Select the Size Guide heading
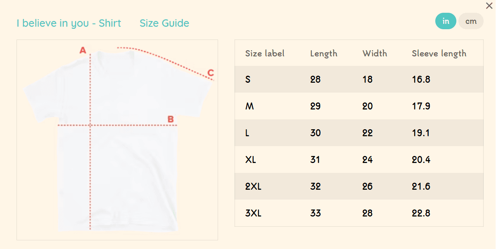This screenshot has height=249, width=496. click(164, 23)
